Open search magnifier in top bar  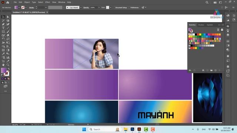[x=207, y=3]
